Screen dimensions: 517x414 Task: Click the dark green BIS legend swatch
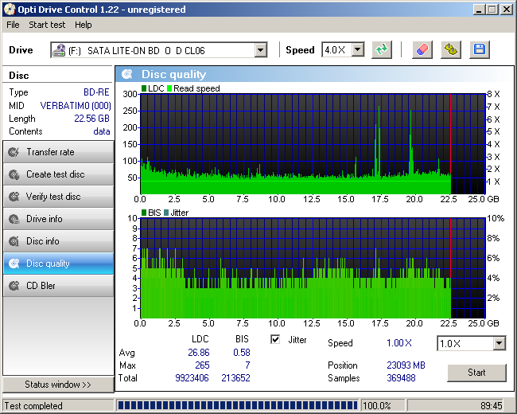coord(144,213)
